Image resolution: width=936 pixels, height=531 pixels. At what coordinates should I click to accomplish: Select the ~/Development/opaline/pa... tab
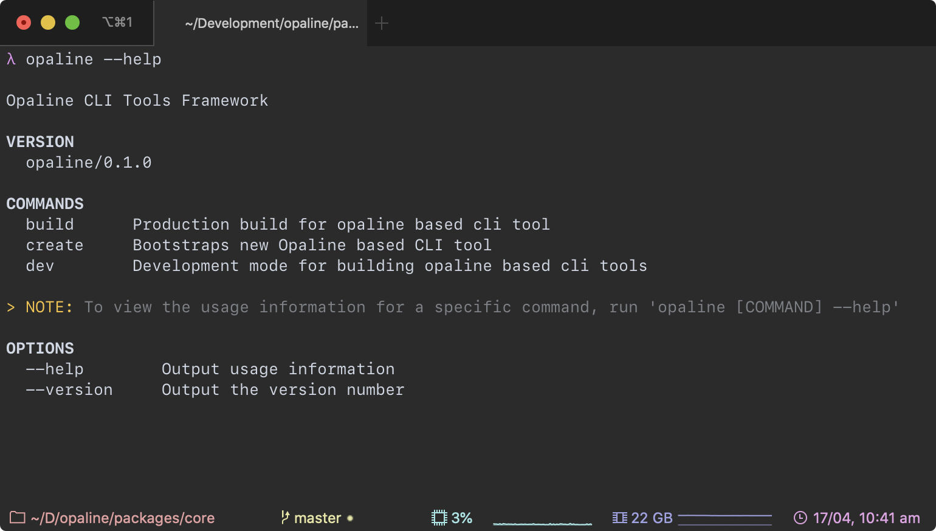261,23
